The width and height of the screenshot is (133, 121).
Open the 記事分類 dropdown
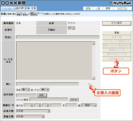(33, 111)
